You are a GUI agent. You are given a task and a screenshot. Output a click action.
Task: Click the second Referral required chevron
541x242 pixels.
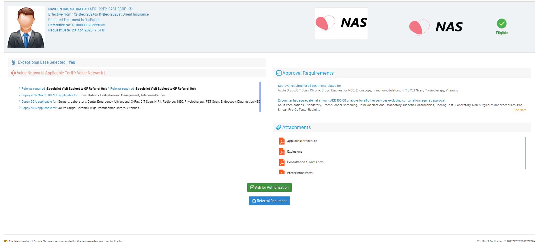(109, 88)
